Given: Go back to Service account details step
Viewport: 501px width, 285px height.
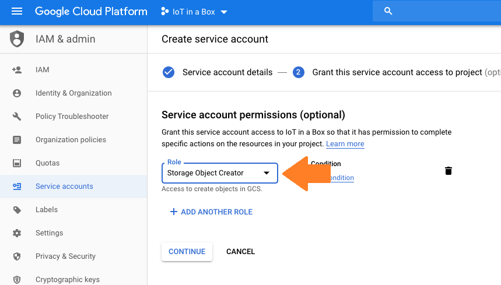Looking at the screenshot, I should 227,72.
